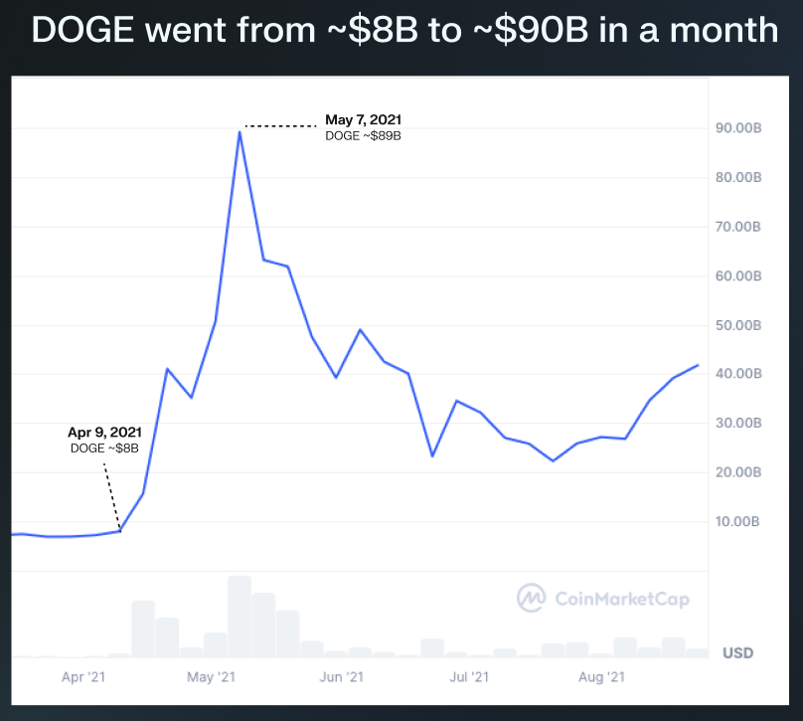Click the May '21 x-axis label
Image resolution: width=803 pixels, height=721 pixels.
click(211, 677)
